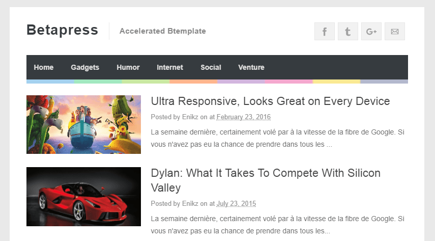Go to the Home menu item
This screenshot has height=241, width=435.
[x=44, y=67]
